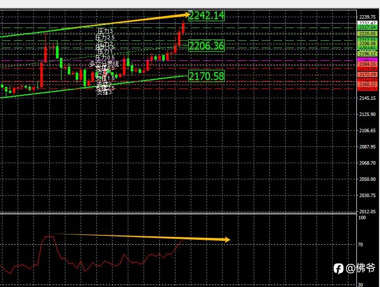Select the green 2206.36 price label
The height and width of the screenshot is (287, 380).
pyautogui.click(x=206, y=46)
